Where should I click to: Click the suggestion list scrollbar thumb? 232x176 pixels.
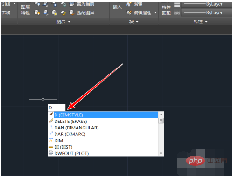(x=161, y=121)
